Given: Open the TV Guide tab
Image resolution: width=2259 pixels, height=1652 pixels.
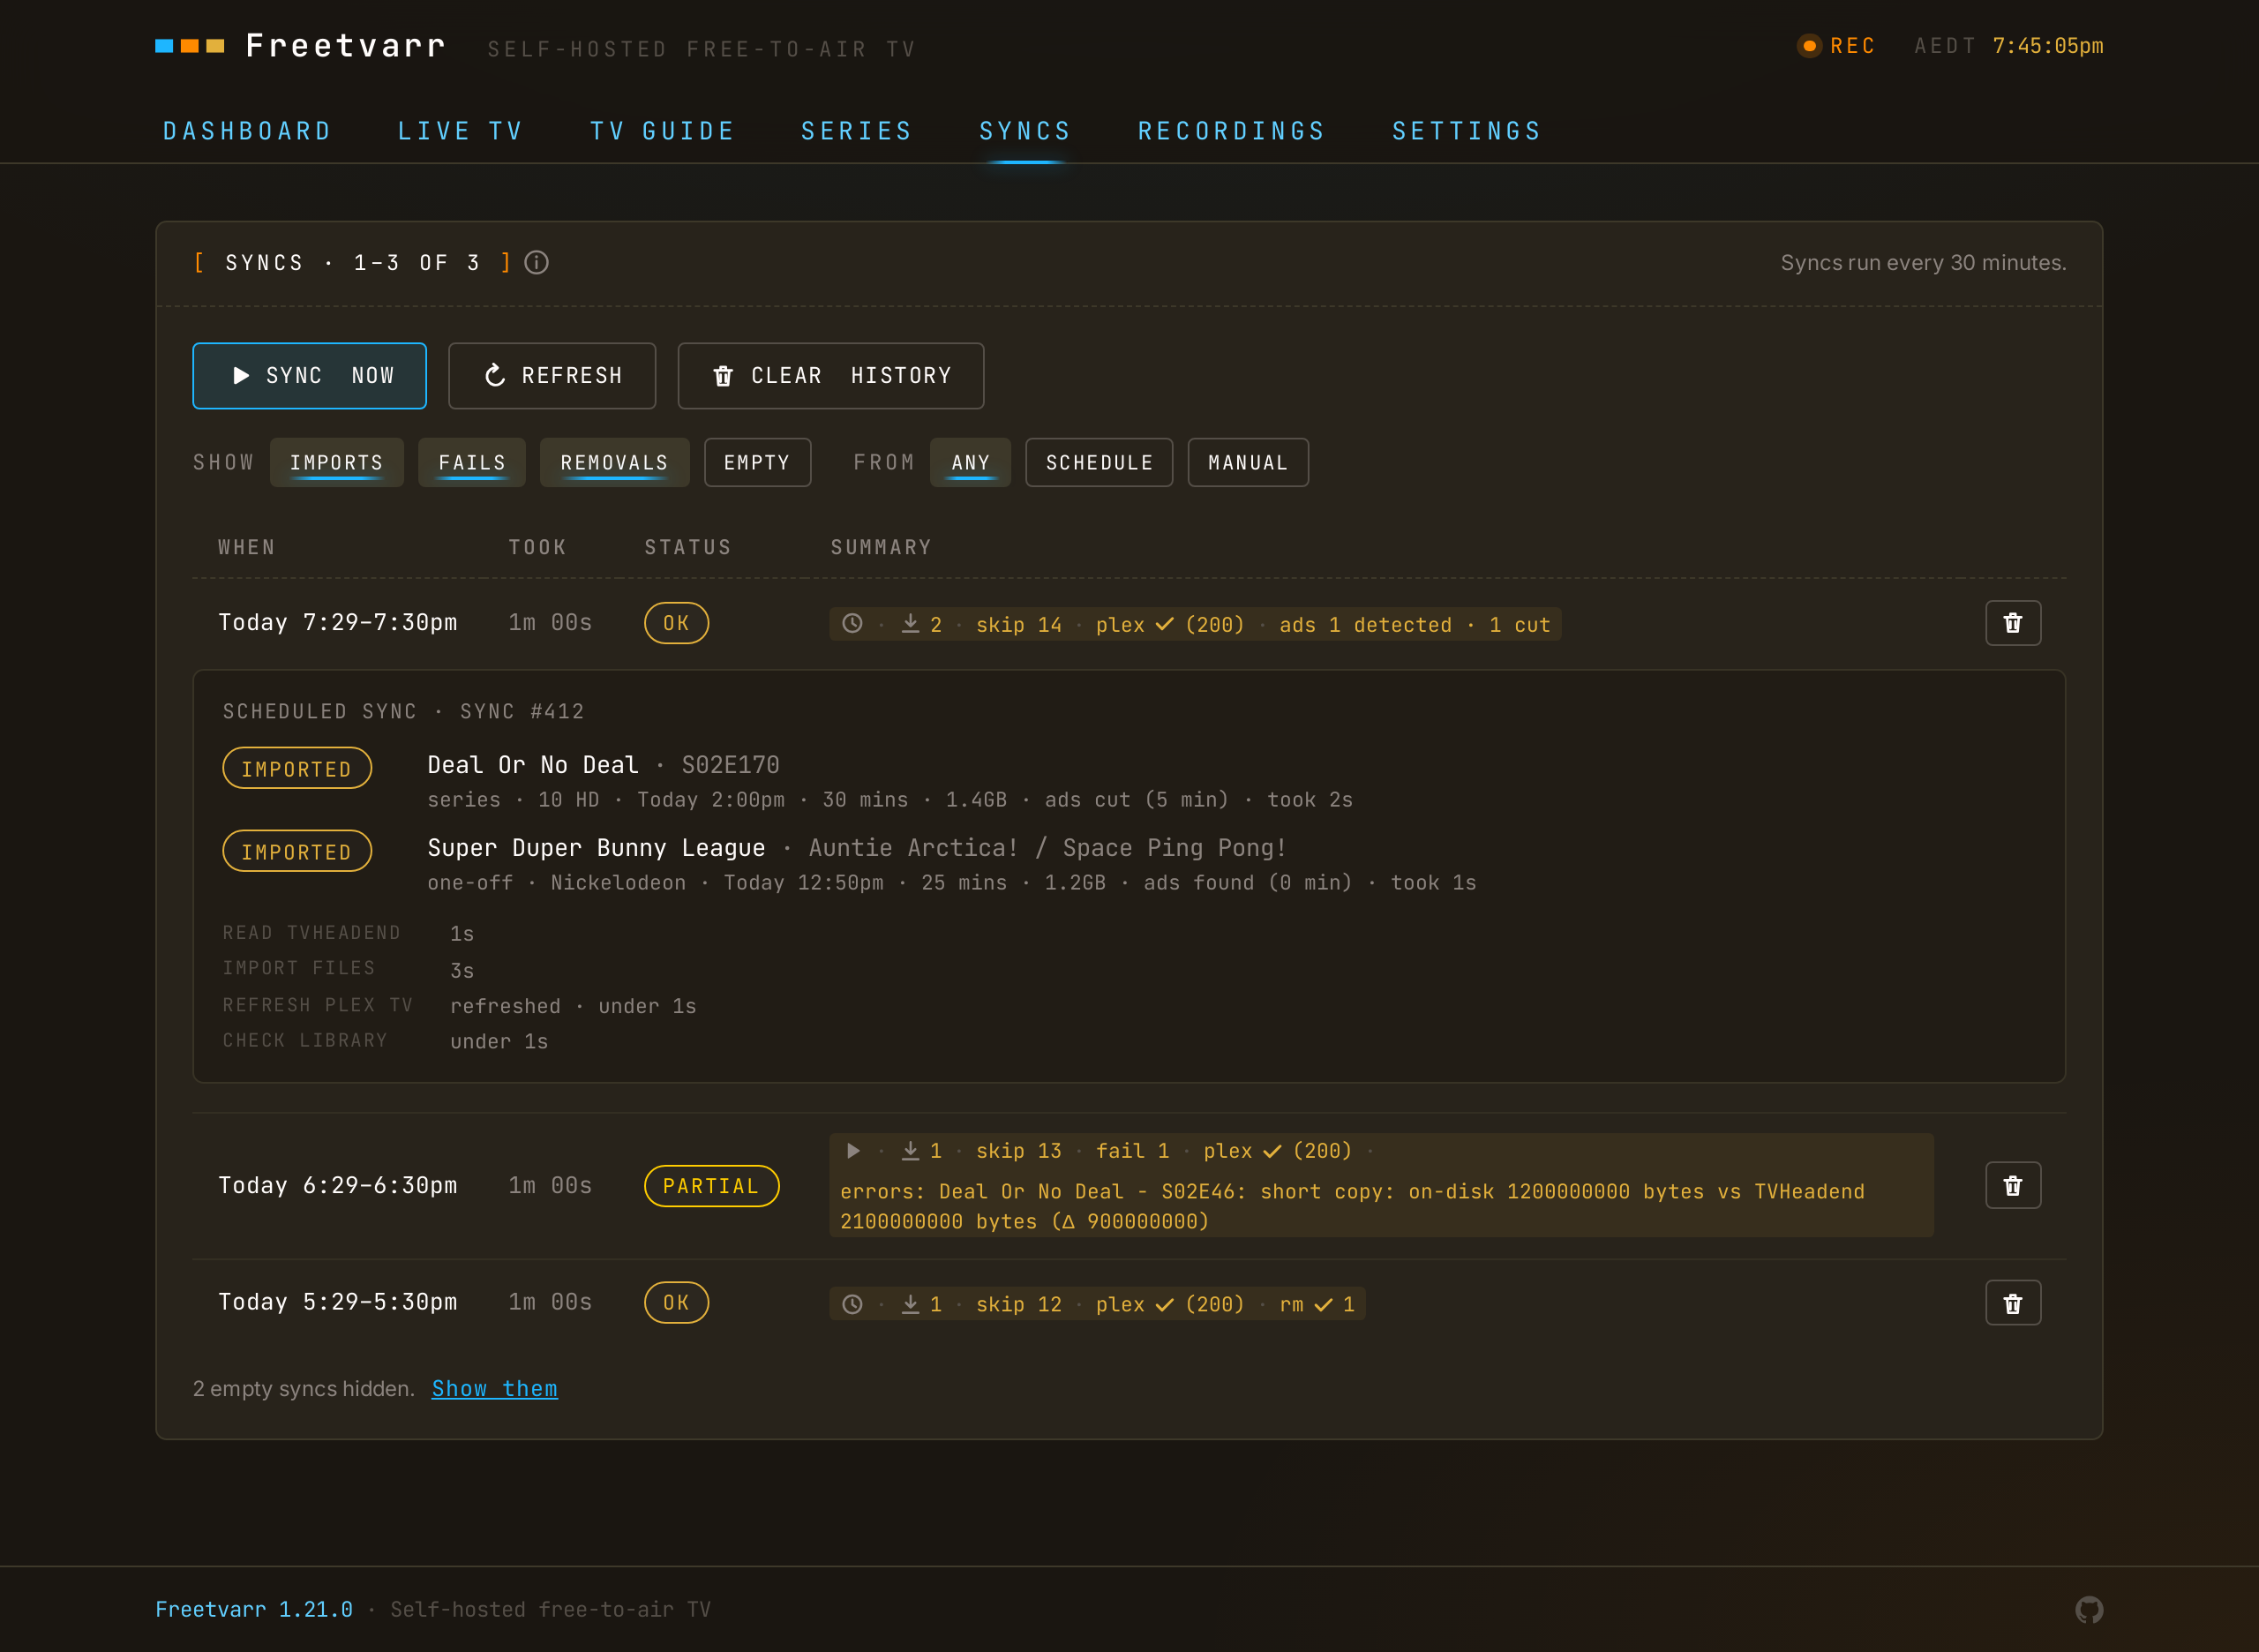Looking at the screenshot, I should coord(663,131).
